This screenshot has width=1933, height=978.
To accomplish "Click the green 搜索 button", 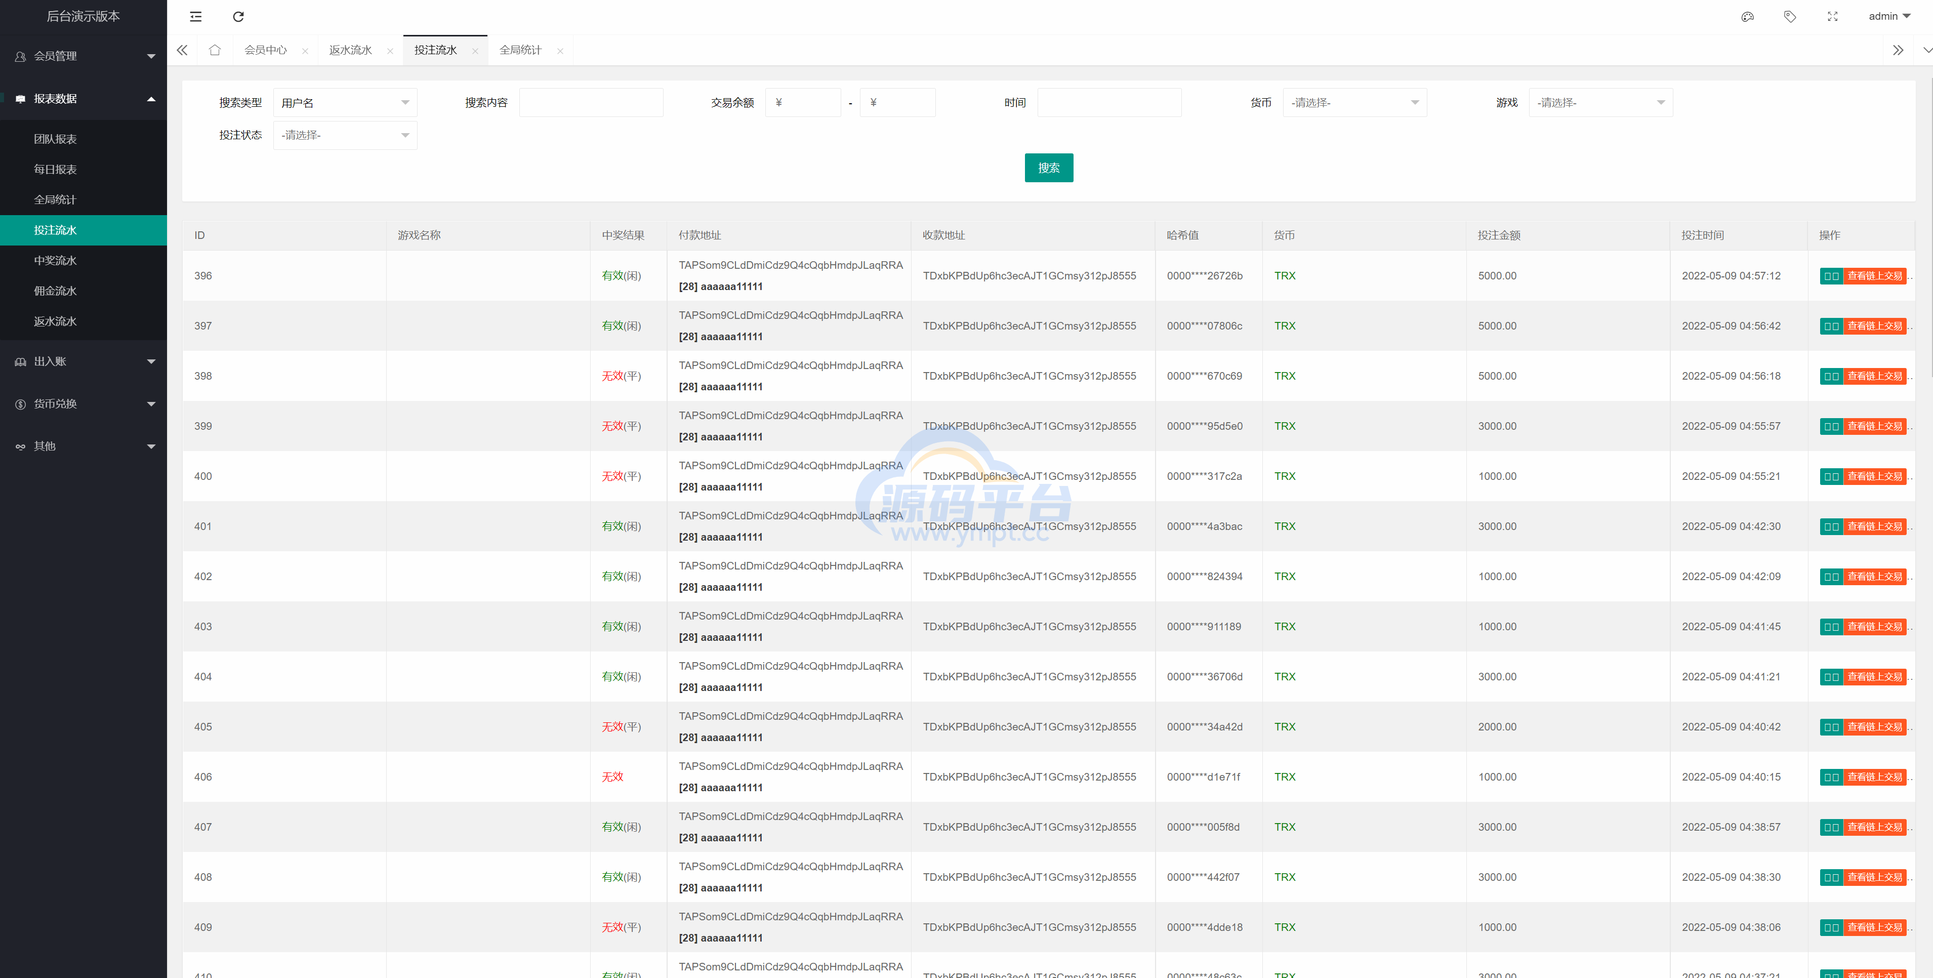I will [1048, 168].
